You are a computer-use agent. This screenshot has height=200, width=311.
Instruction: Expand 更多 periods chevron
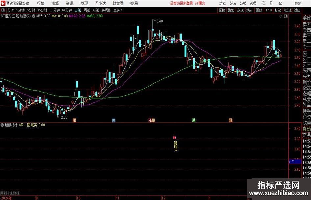(121, 10)
